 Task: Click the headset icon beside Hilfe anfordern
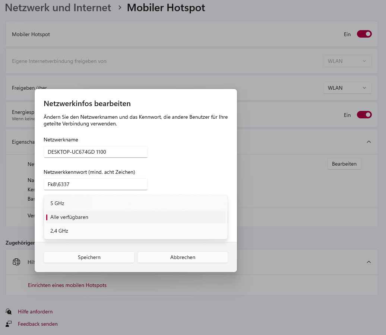9,312
